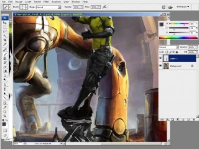Open the Filter menu
The width and height of the screenshot is (199, 149).
(46, 2)
